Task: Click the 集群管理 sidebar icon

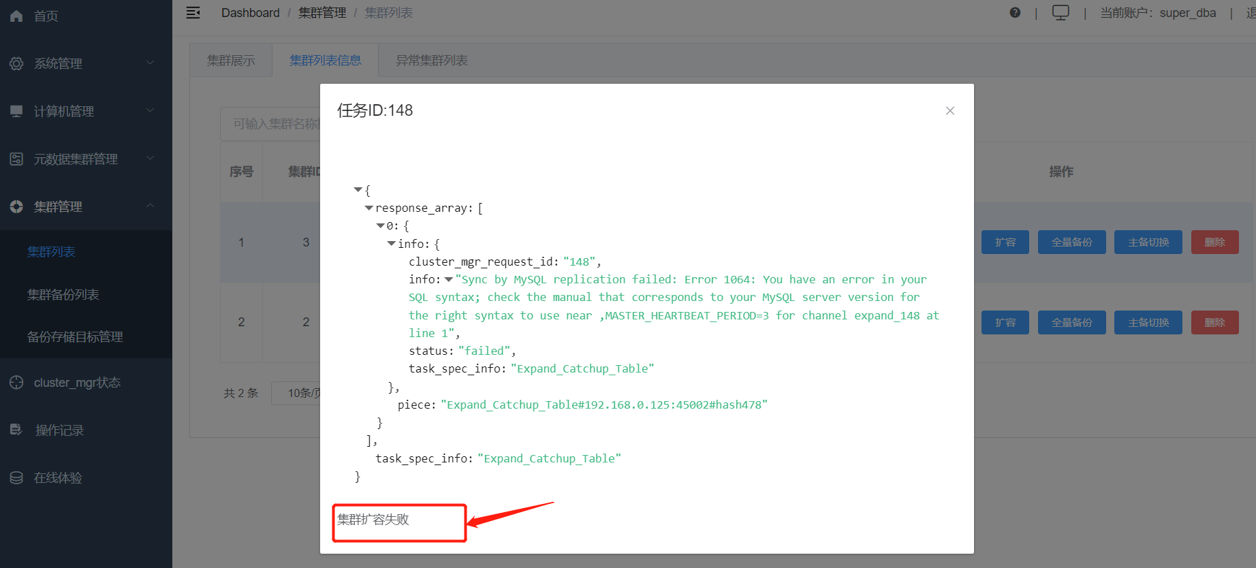Action: [16, 206]
